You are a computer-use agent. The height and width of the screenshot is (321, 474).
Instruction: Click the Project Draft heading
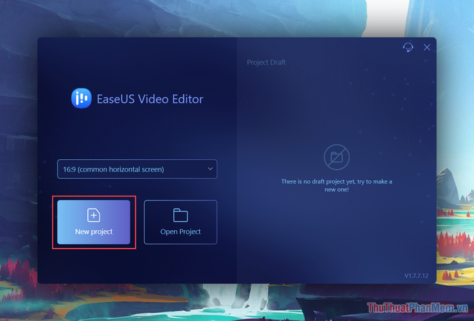[x=266, y=62]
